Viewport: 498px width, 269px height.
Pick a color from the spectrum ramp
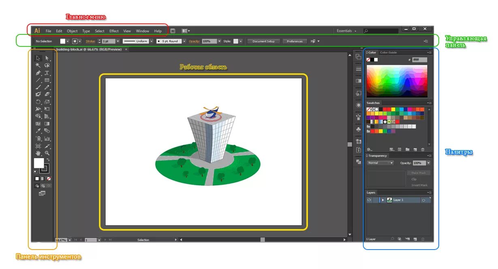point(397,81)
